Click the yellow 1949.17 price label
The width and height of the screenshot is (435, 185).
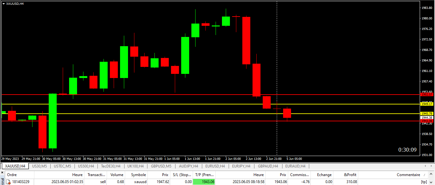point(427,104)
